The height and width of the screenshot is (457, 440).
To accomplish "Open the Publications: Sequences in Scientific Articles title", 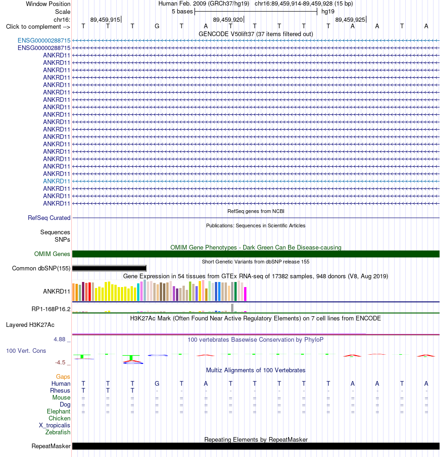I will coord(256,225).
